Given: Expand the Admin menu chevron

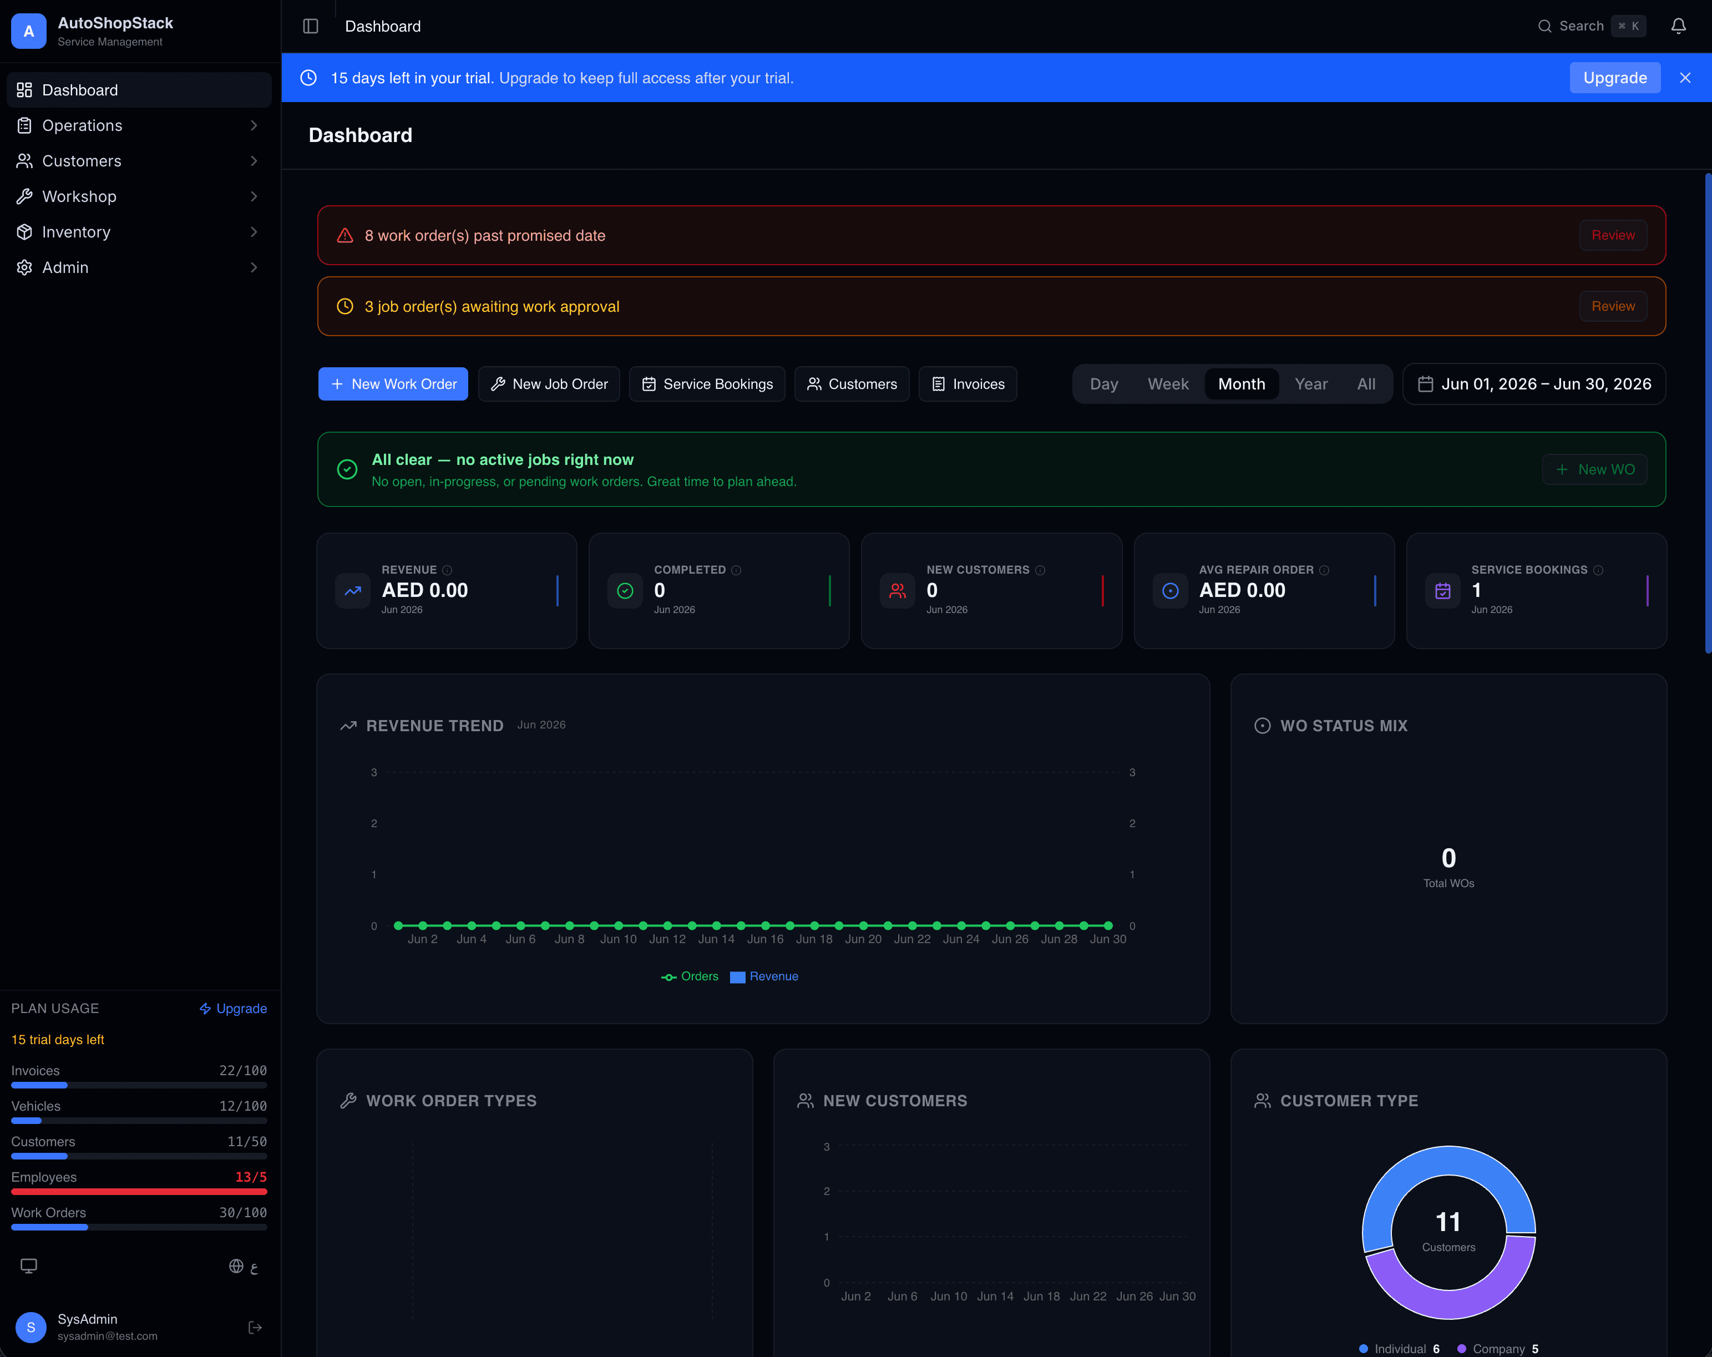Looking at the screenshot, I should (254, 267).
